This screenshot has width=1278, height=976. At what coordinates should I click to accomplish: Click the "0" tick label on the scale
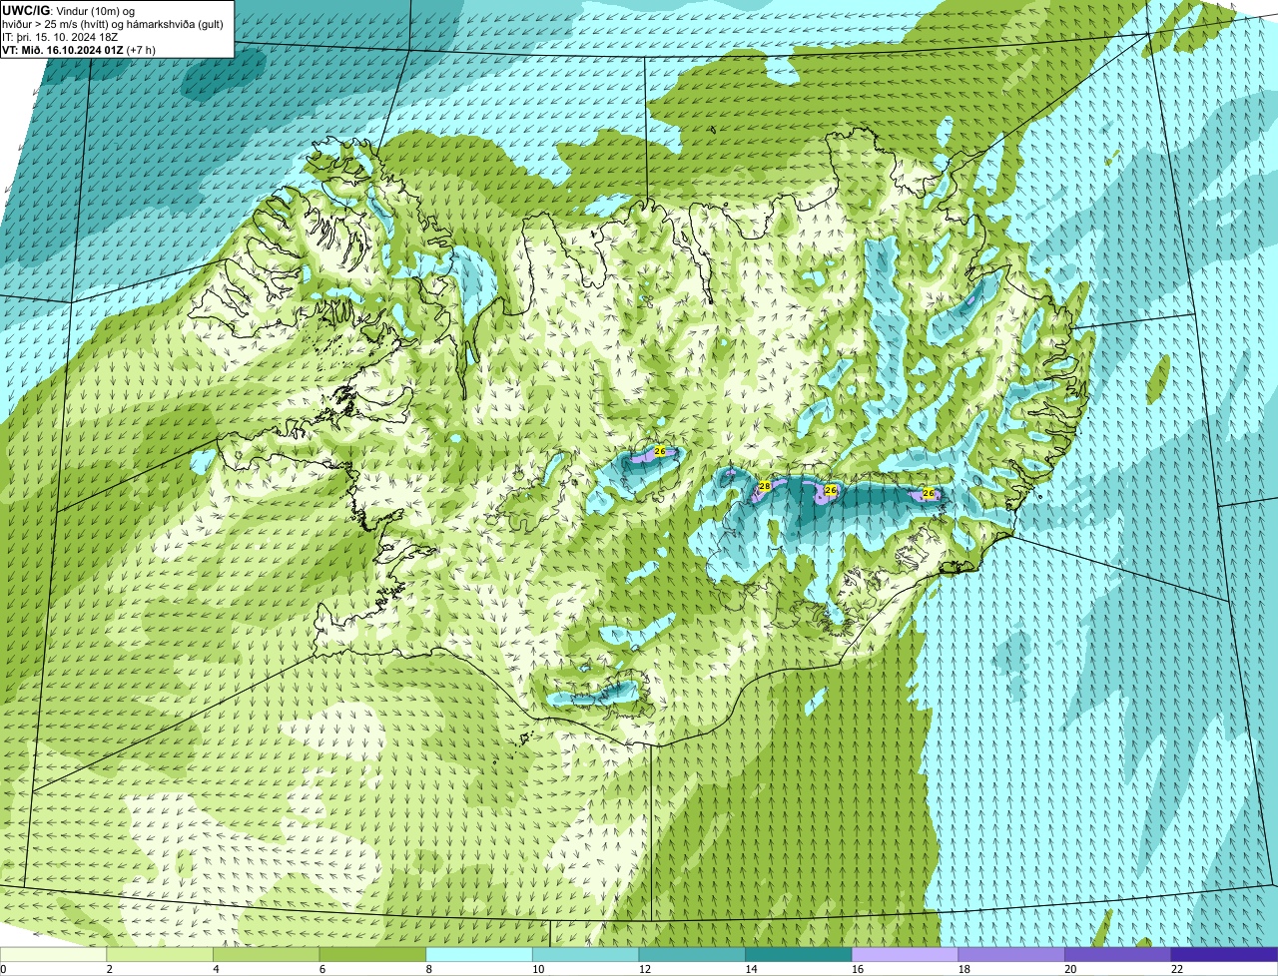4,969
